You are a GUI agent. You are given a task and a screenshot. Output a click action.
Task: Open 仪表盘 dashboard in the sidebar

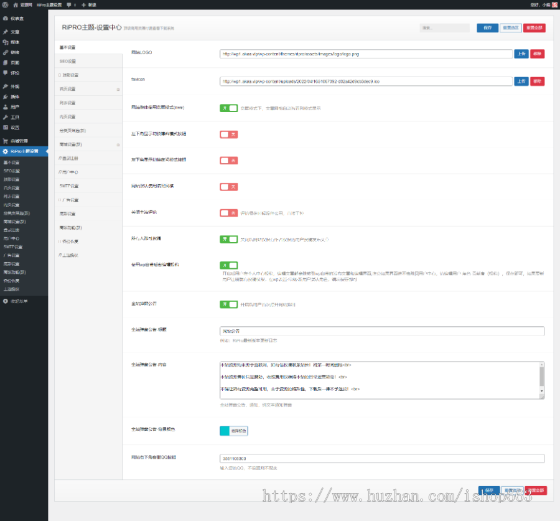tap(17, 18)
